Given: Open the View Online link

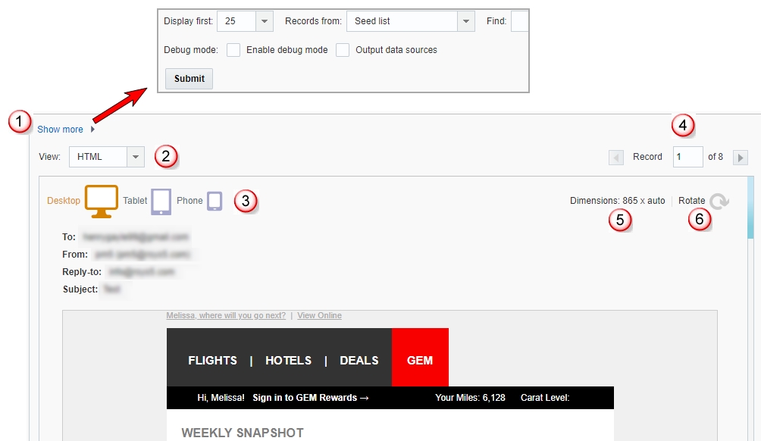Looking at the screenshot, I should tap(319, 315).
